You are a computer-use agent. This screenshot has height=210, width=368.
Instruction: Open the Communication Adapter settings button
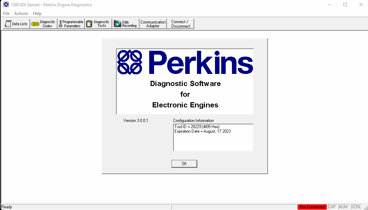click(153, 23)
